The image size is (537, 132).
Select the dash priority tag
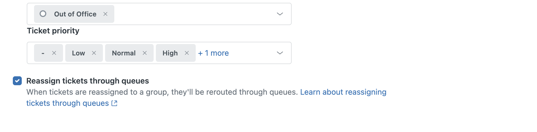(43, 53)
